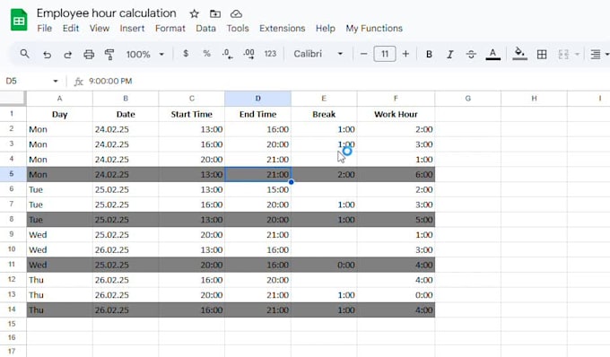Open the fill color paint bucket
Screen dimensions: 610x357
(x=519, y=54)
